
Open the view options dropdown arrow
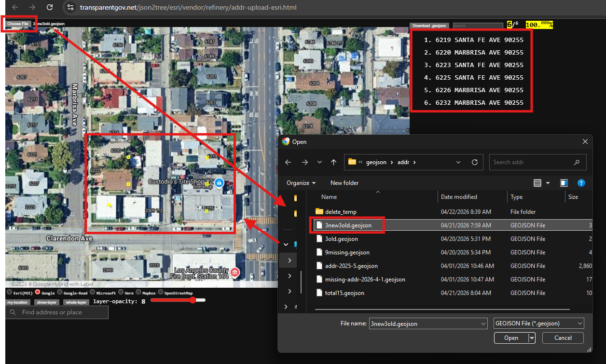[548, 183]
